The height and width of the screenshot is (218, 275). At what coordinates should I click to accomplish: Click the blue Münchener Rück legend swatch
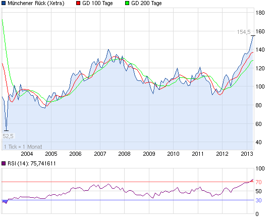tap(4, 3)
